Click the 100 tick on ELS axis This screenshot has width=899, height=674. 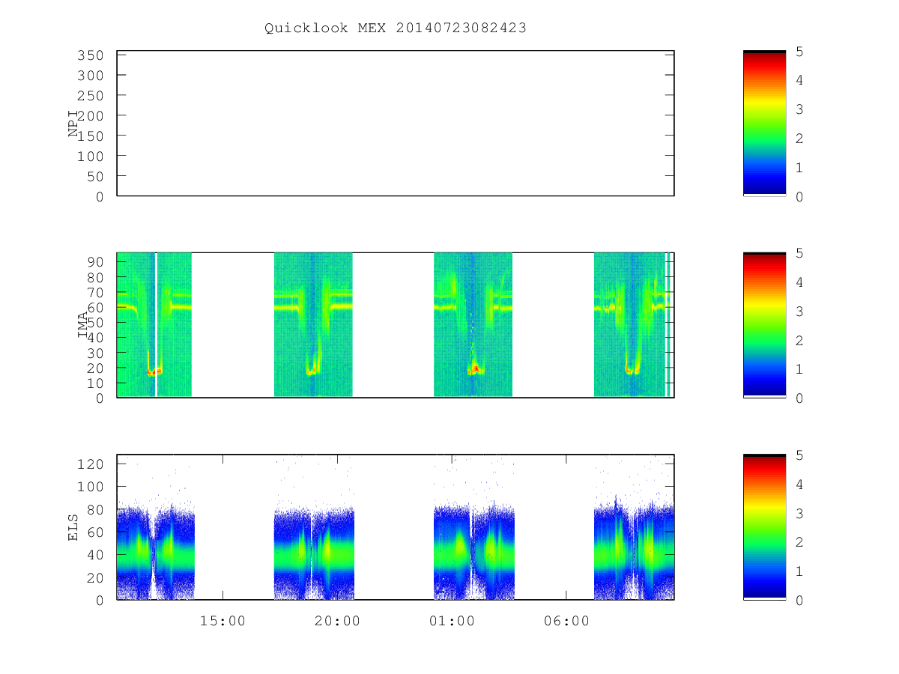[x=90, y=487]
